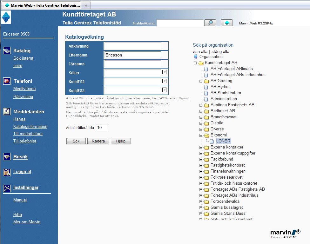Screen dimensions: 310x244
Task: Open the Till telefonist link
Action: click(25, 141)
